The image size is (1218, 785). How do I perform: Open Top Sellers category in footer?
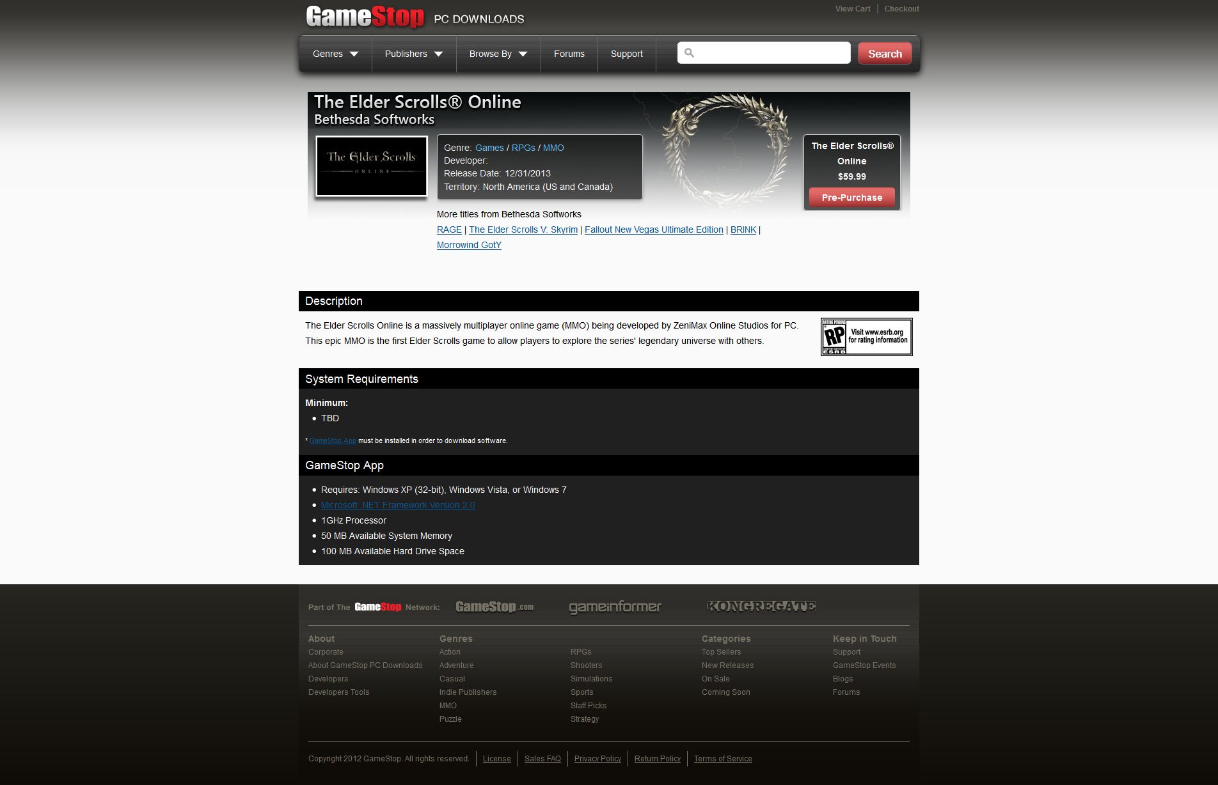(x=722, y=652)
